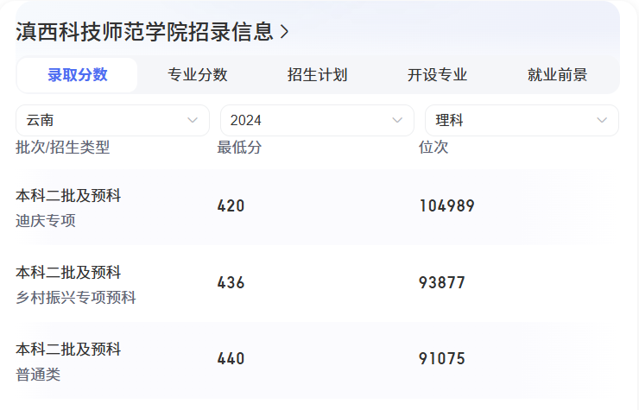Viewport: 639px width, 410px height.
Task: Click the 普通类 row label
Action: pos(38,374)
